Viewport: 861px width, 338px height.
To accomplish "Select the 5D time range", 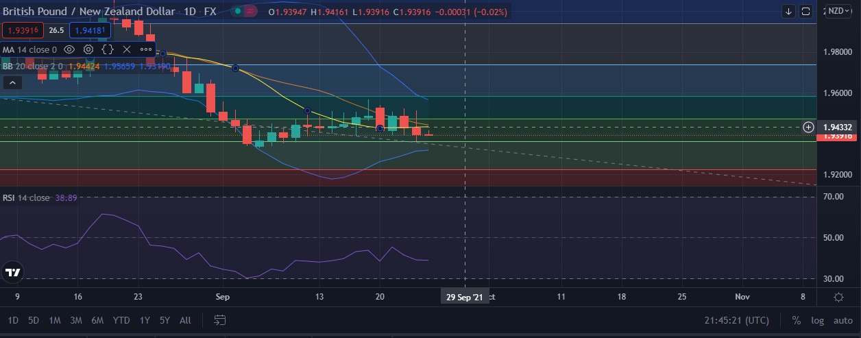I will point(34,320).
